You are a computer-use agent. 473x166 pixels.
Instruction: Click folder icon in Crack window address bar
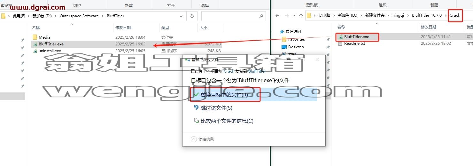point(309,15)
